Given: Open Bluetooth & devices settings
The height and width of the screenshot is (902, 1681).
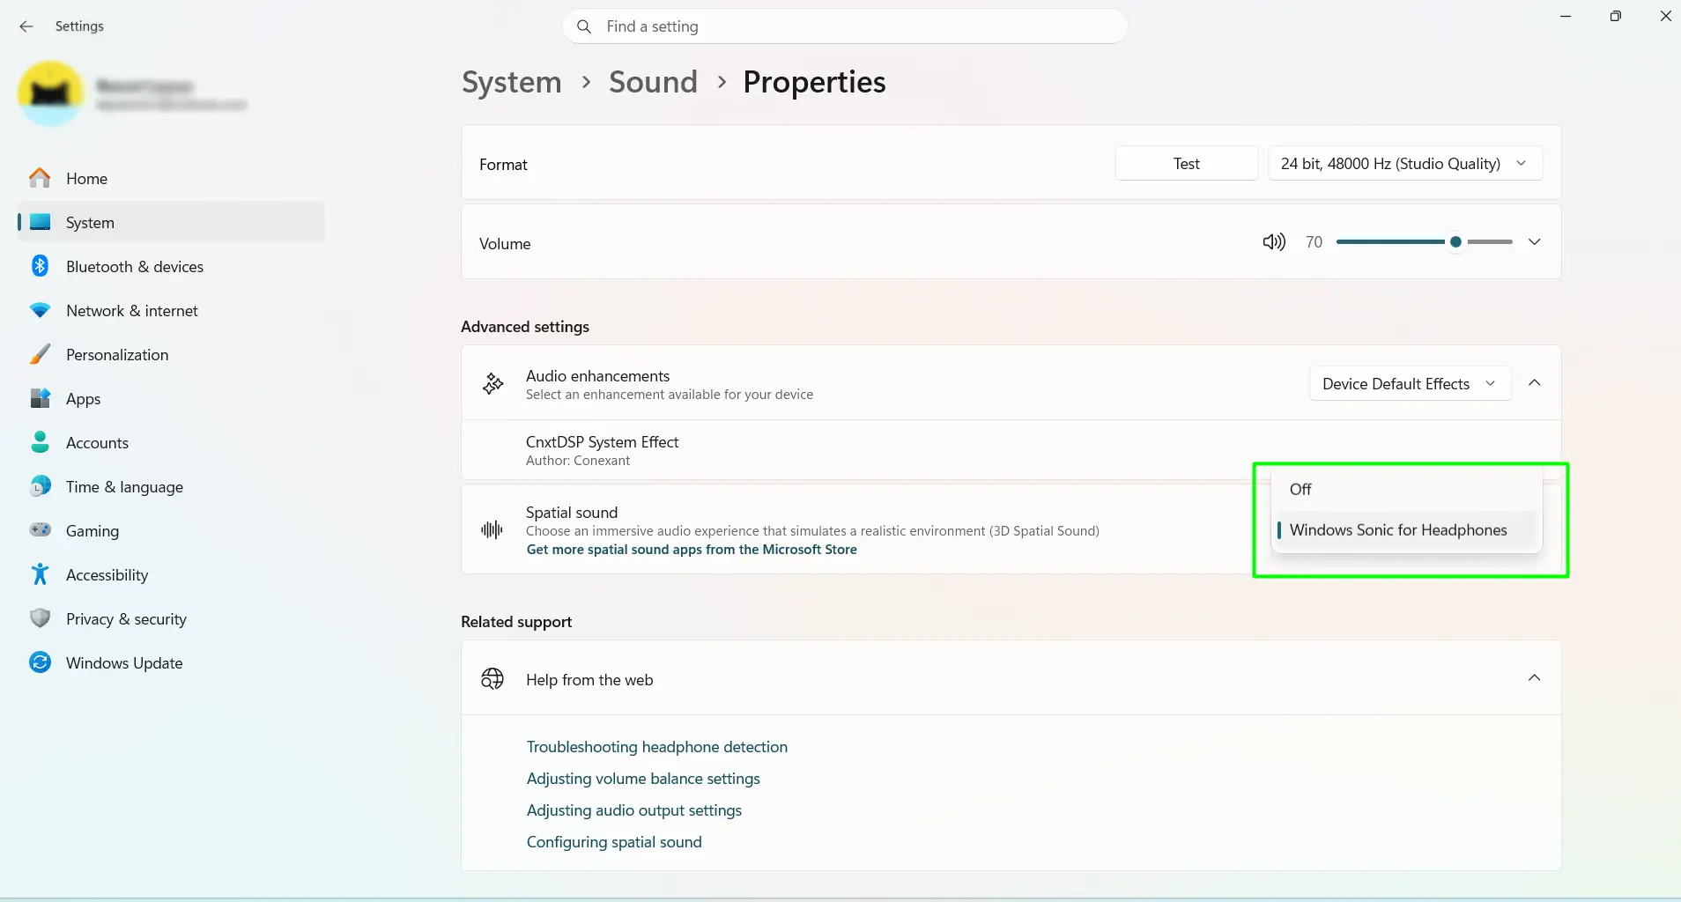Looking at the screenshot, I should (171, 266).
